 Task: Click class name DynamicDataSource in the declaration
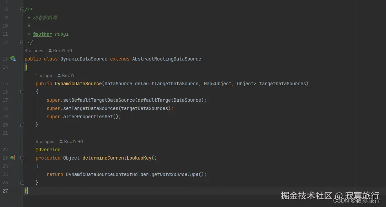pos(84,59)
